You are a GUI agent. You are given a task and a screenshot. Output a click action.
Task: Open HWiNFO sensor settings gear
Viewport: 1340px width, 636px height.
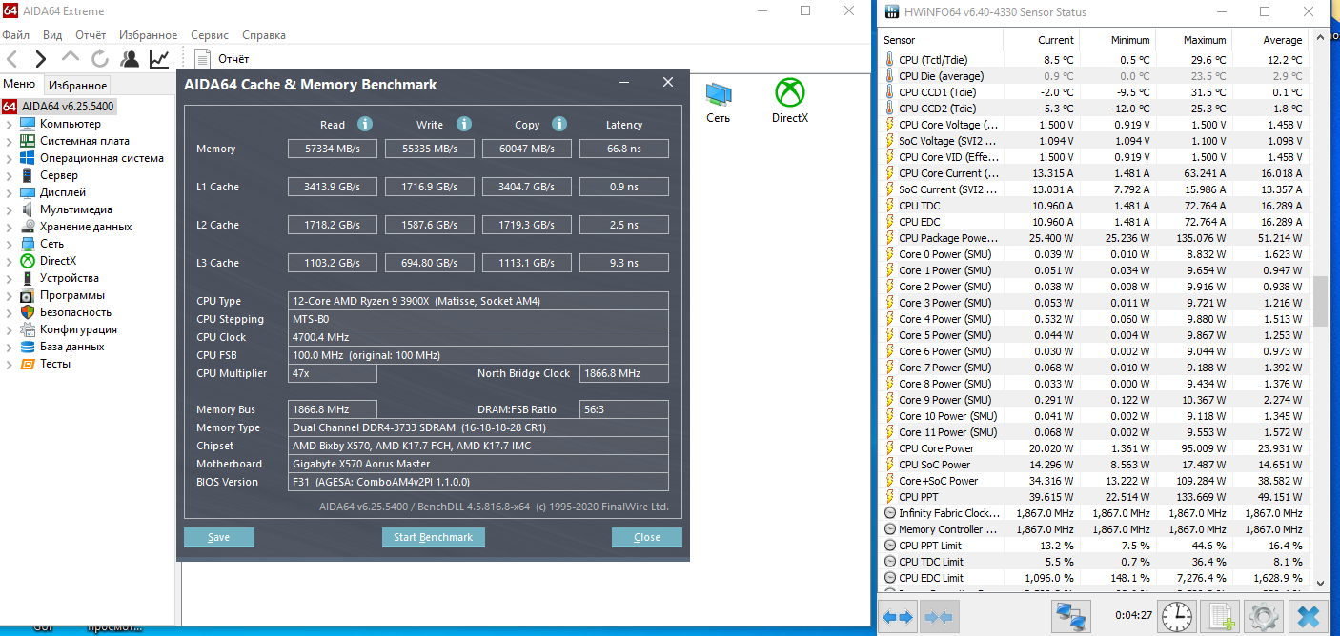click(x=1264, y=616)
